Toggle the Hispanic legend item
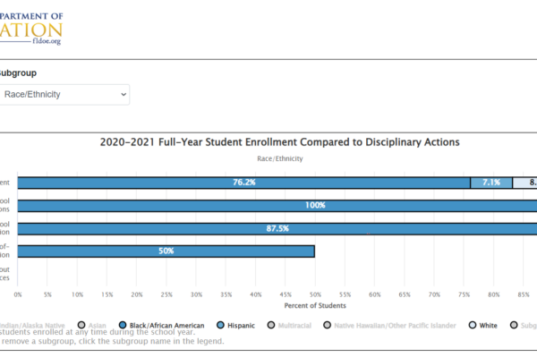This screenshot has width=537, height=358. [x=236, y=325]
